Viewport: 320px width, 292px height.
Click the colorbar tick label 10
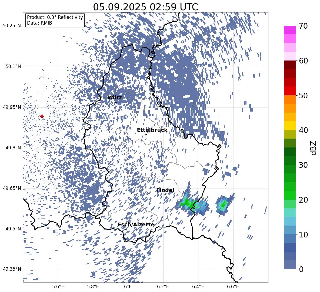[x=303, y=234]
